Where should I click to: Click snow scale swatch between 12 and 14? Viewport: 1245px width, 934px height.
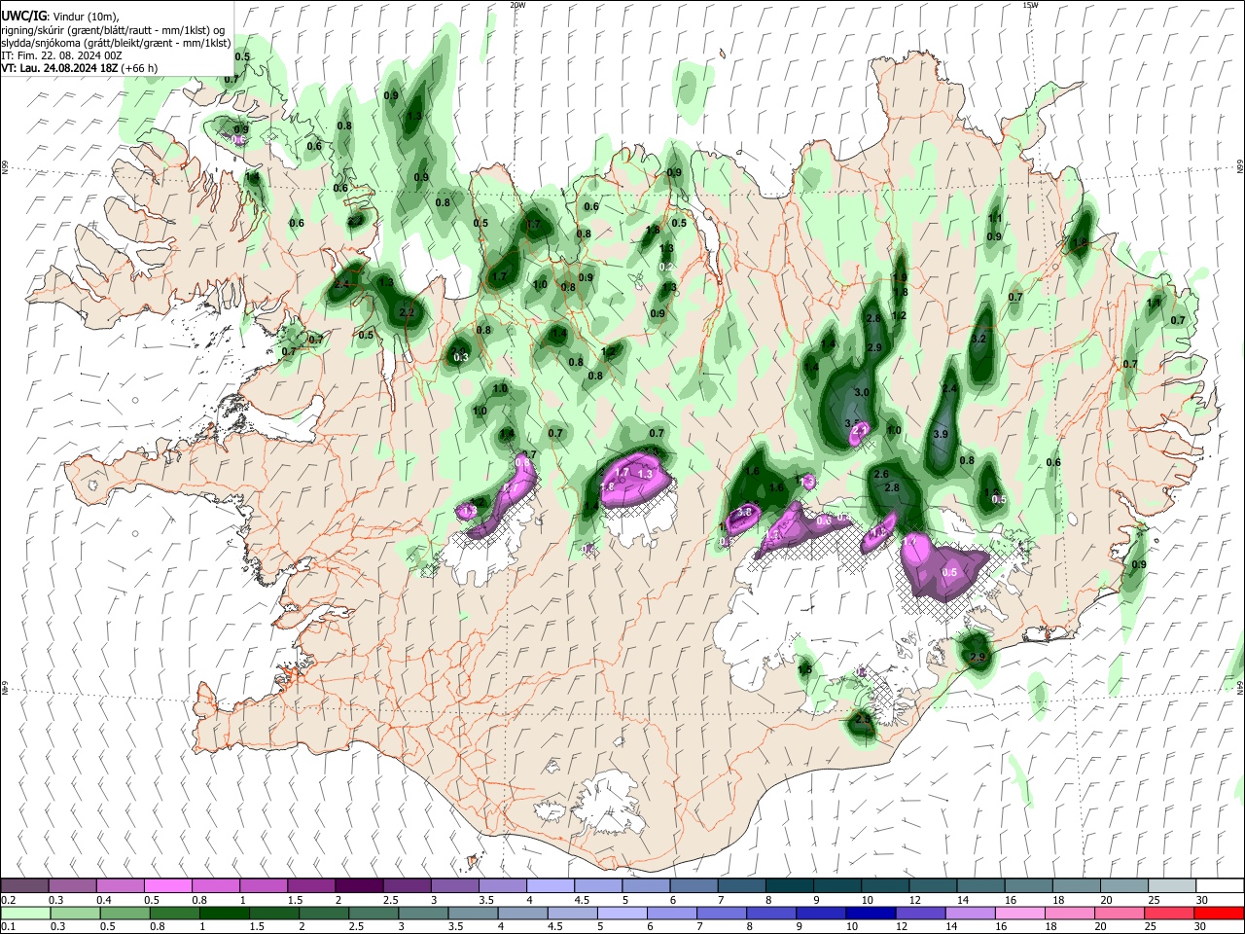(931, 885)
